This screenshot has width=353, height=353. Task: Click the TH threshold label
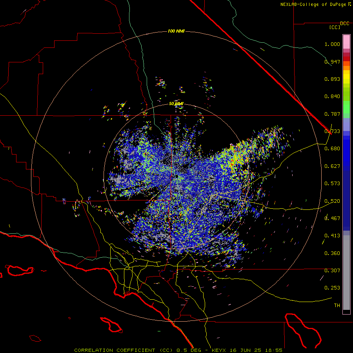click(x=337, y=306)
